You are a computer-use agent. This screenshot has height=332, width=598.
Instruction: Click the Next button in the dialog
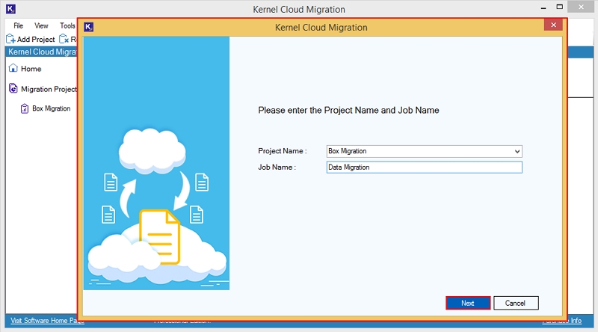point(468,303)
